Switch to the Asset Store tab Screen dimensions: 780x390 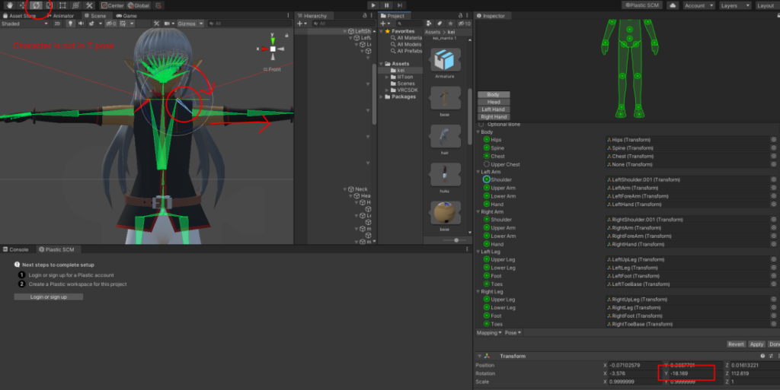pos(20,16)
